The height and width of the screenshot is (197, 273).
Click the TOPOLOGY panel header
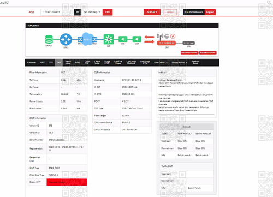point(122,26)
